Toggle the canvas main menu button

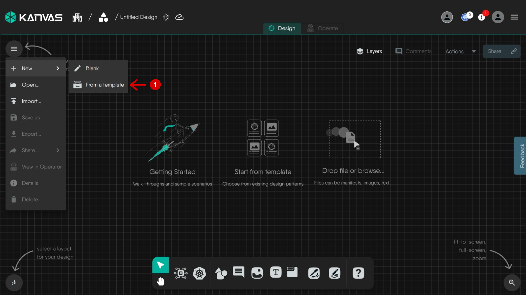(x=14, y=49)
